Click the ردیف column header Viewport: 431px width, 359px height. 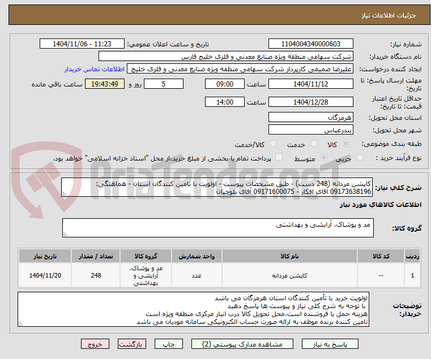click(412, 256)
